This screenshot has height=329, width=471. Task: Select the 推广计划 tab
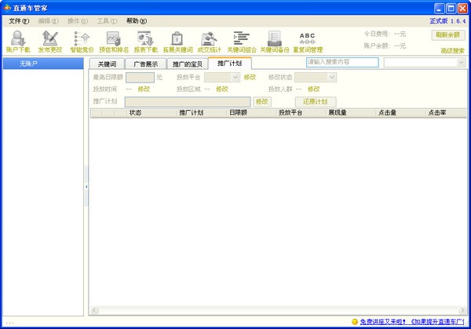click(230, 63)
